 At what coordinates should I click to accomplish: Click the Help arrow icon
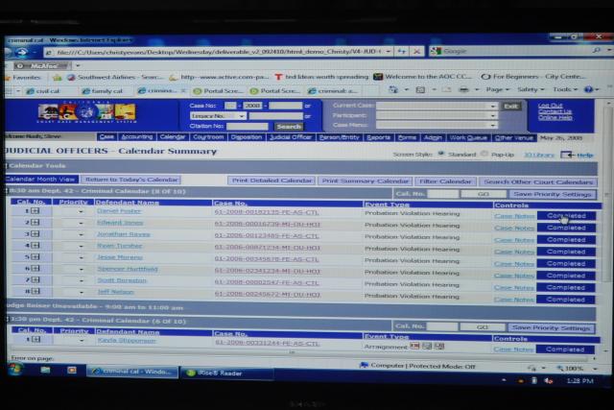(x=568, y=155)
